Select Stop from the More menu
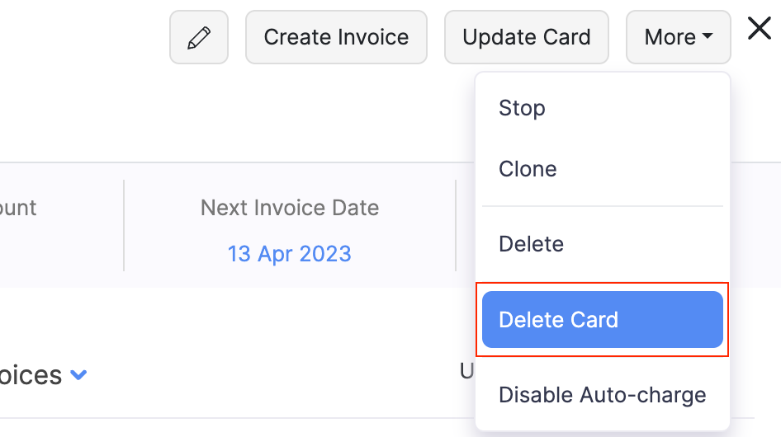781x437 pixels. click(522, 108)
